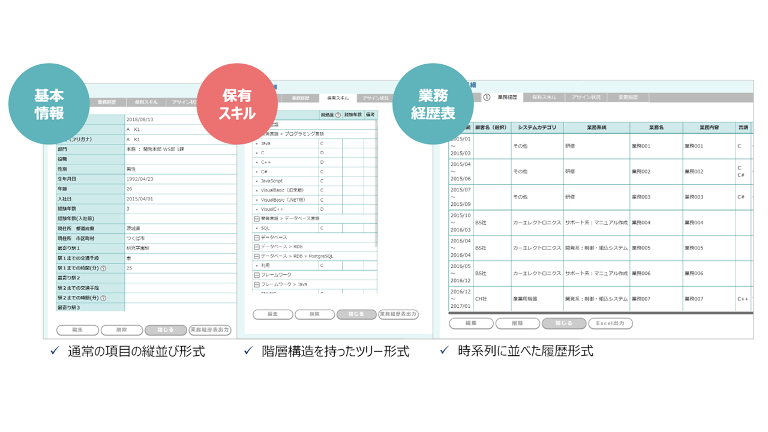Click the 削除 button on the skills panel
Viewport: 768px width, 432px height.
[x=314, y=314]
